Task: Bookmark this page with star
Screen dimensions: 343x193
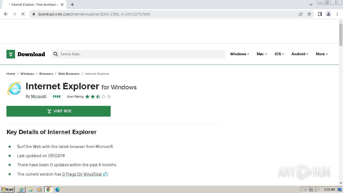Action: [309, 14]
